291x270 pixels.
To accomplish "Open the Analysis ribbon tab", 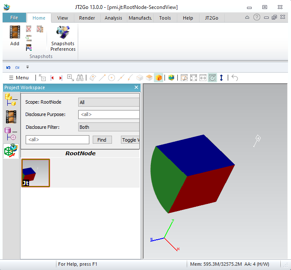I will 113,18.
